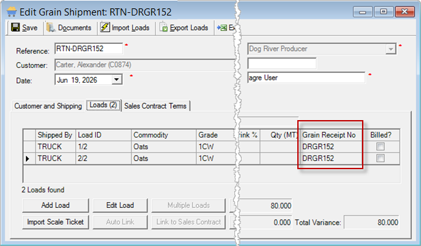Click the Link to Sales Contract button
421x246 pixels.
click(x=188, y=222)
